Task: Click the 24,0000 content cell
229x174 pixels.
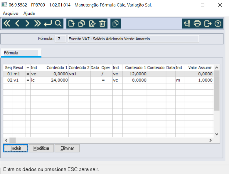Action: pyautogui.click(x=54, y=80)
